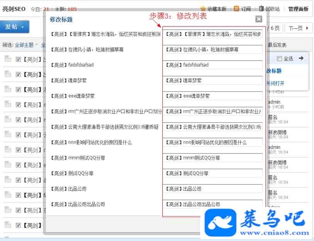Click left label 云南大理…男女比例1:8遭质疑
The width and height of the screenshot is (314, 241).
click(x=104, y=127)
